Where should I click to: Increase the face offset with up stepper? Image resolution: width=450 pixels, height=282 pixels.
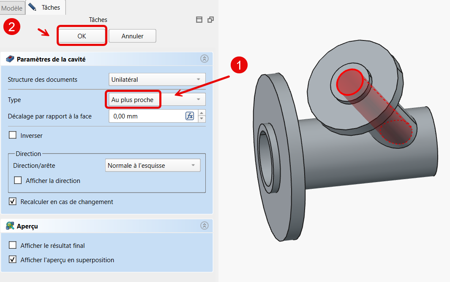point(202,113)
